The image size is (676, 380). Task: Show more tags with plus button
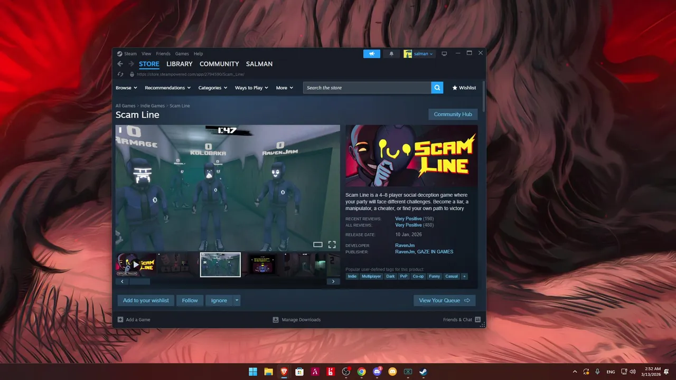464,276
